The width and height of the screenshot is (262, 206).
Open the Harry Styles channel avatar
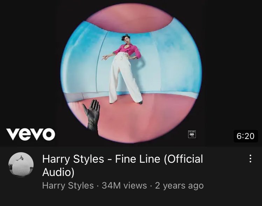point(21,164)
